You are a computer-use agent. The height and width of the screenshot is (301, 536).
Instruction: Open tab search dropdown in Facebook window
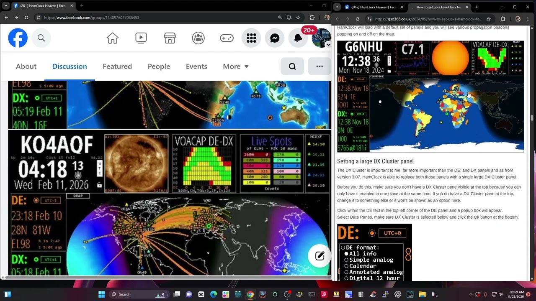(5, 6)
